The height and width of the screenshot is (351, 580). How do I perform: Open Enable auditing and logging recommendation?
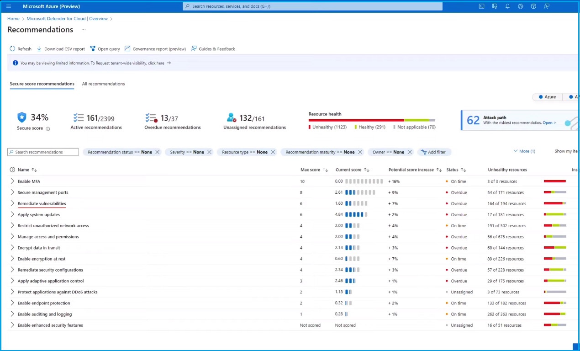45,314
